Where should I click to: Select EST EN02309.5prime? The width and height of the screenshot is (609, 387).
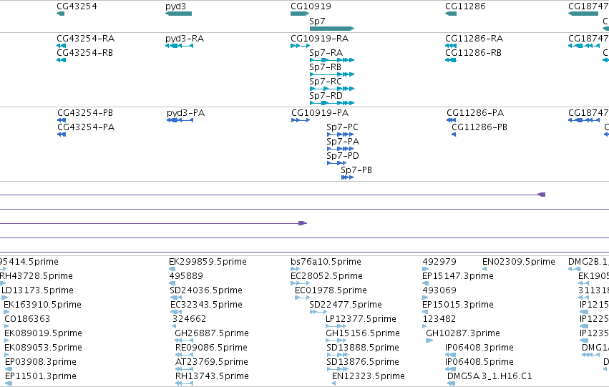[519, 262]
